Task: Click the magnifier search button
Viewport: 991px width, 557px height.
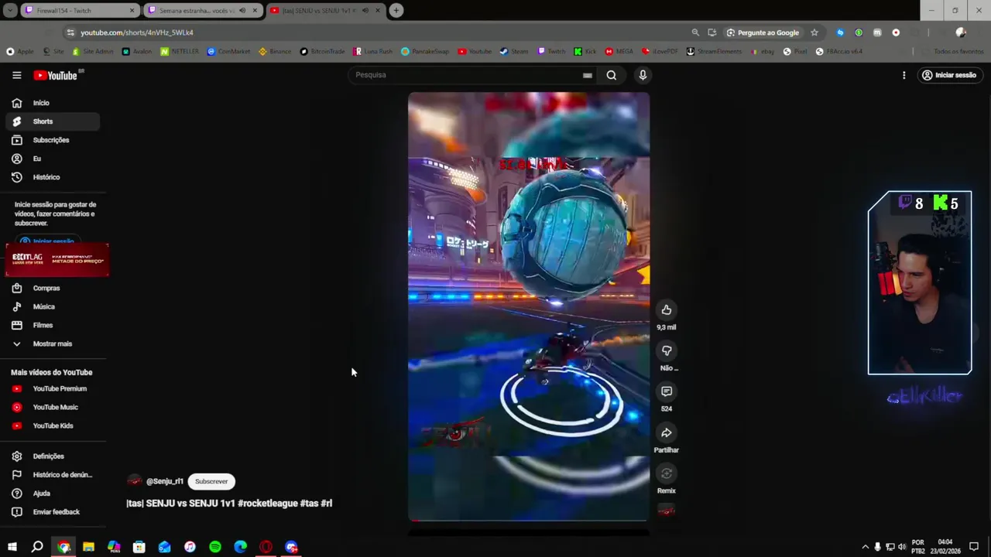Action: (612, 75)
